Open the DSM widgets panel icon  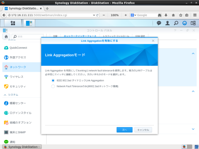pos(193,23)
